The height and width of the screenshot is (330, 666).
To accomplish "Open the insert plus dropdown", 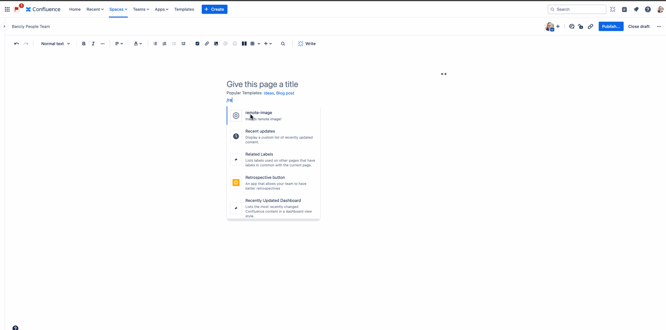I will click(268, 44).
